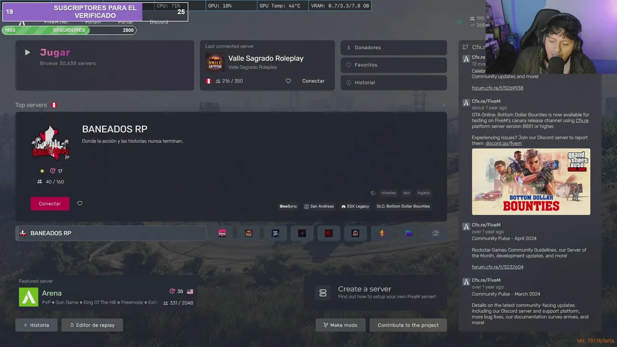Click the Valle Sagrado server logo
The height and width of the screenshot is (347, 617).
pos(215,62)
